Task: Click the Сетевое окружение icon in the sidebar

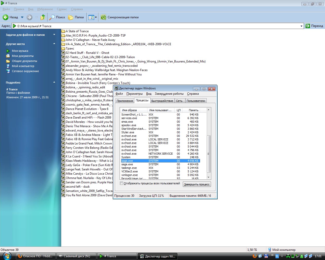Action: click(8, 71)
